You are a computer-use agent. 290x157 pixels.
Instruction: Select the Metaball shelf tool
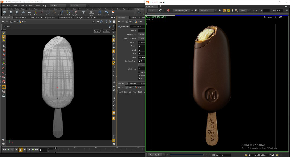[107, 13]
